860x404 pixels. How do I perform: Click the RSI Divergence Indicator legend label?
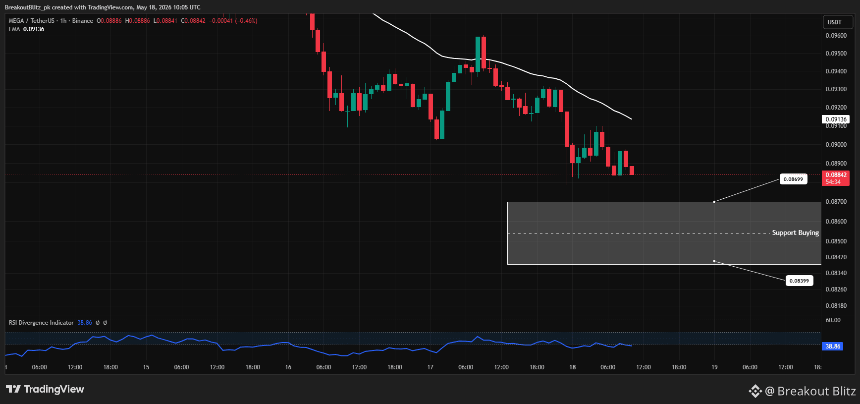click(41, 323)
